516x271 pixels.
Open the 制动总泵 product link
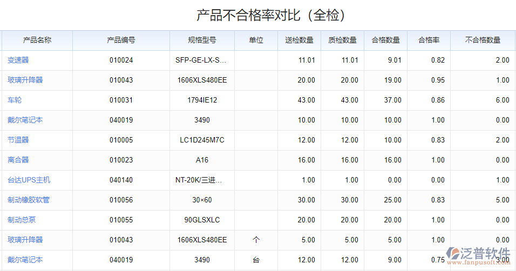click(x=22, y=220)
